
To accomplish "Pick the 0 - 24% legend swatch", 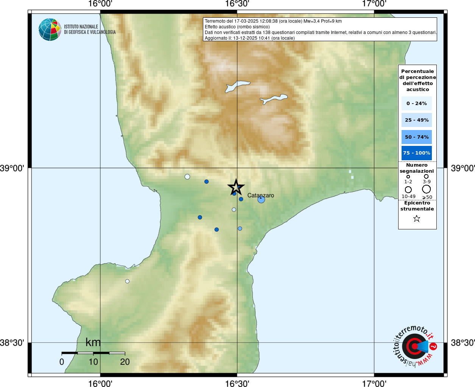I will click(x=416, y=103).
